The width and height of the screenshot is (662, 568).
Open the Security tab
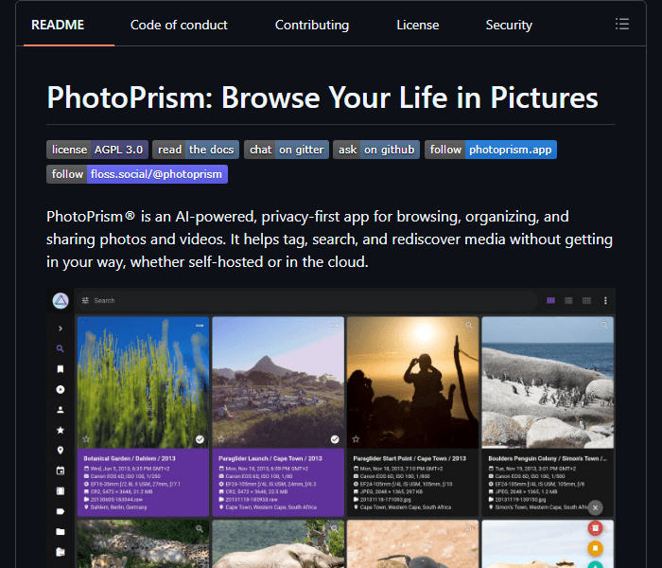[509, 25]
